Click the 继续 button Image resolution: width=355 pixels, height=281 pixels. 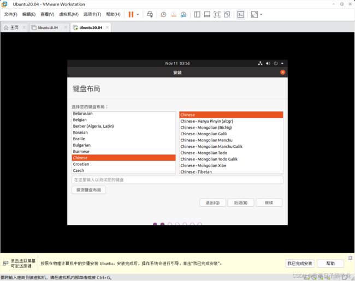pyautogui.click(x=269, y=202)
